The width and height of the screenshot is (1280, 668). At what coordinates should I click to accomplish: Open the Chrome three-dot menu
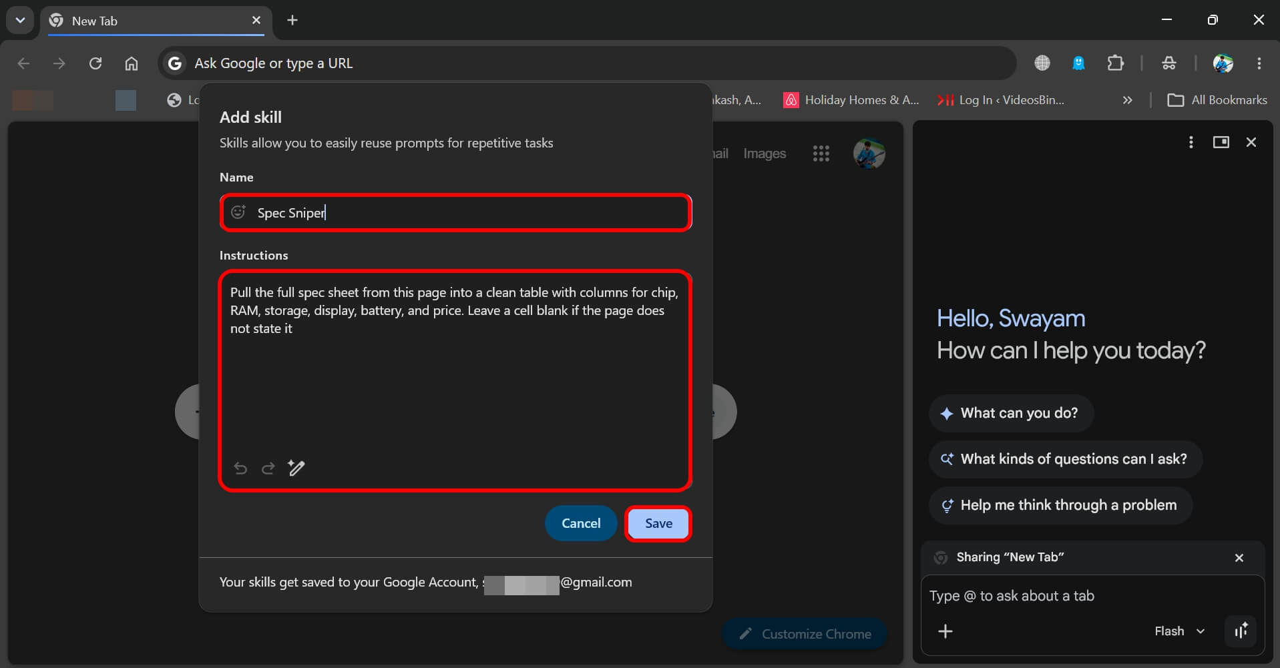tap(1259, 63)
